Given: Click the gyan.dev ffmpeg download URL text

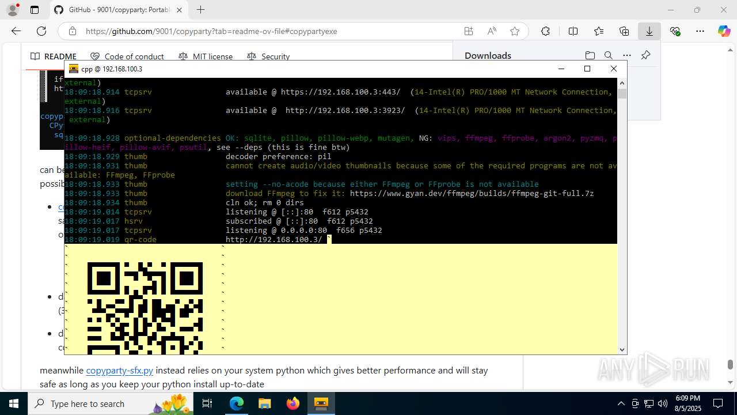Looking at the screenshot, I should (x=472, y=193).
